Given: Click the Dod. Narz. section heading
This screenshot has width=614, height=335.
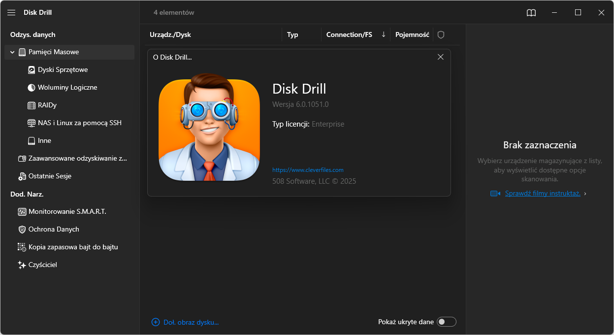Looking at the screenshot, I should click(27, 194).
